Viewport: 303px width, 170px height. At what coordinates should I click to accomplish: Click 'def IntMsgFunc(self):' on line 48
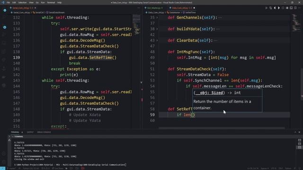[x=191, y=52]
